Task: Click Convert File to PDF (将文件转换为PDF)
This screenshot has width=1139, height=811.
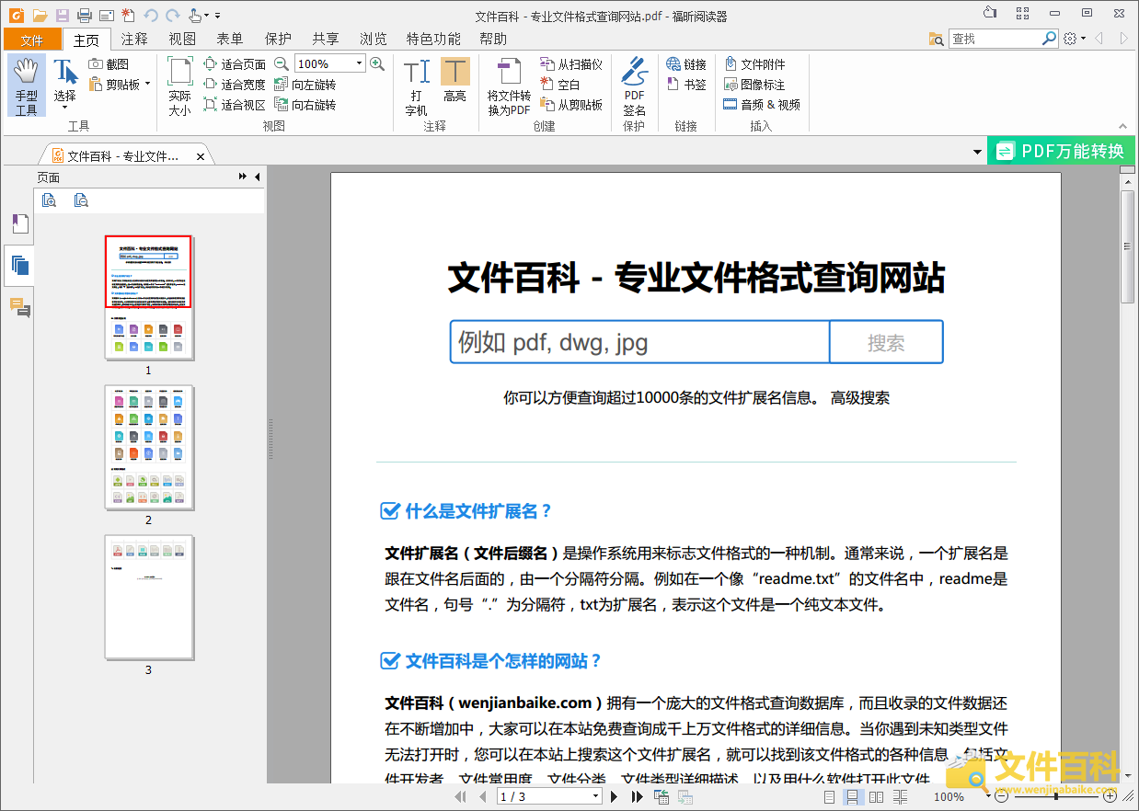Action: pos(509,85)
